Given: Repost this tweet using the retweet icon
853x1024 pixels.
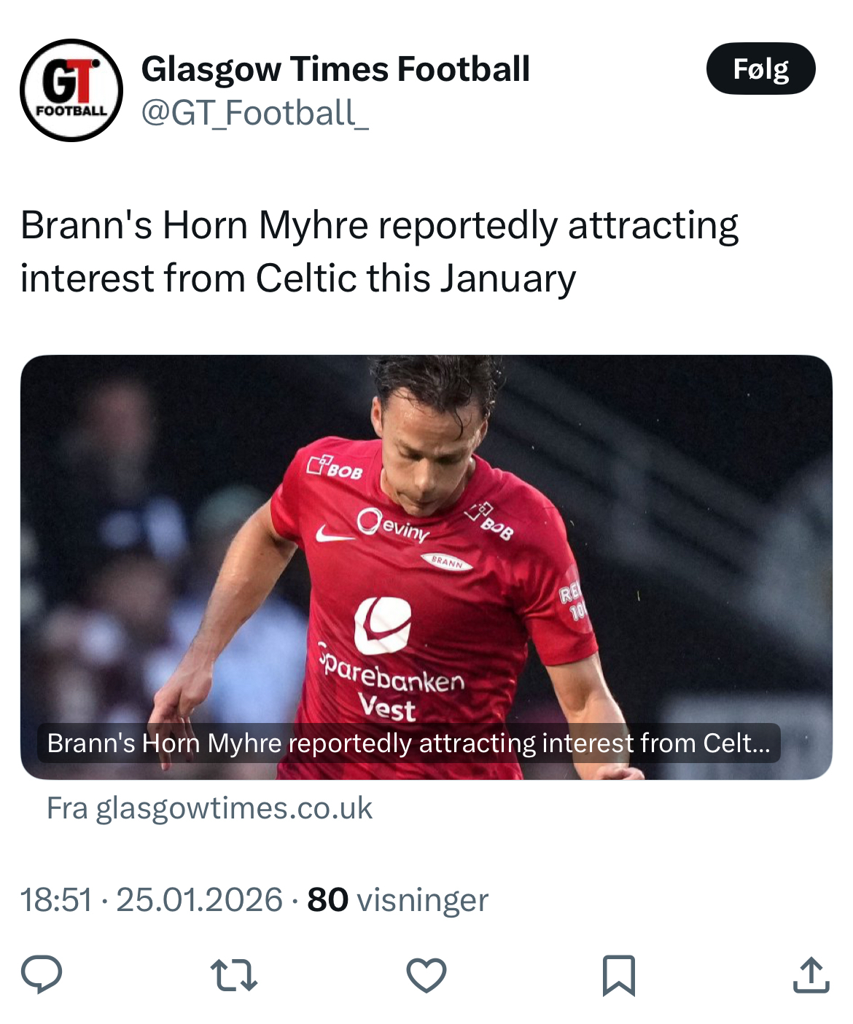Looking at the screenshot, I should 233,975.
